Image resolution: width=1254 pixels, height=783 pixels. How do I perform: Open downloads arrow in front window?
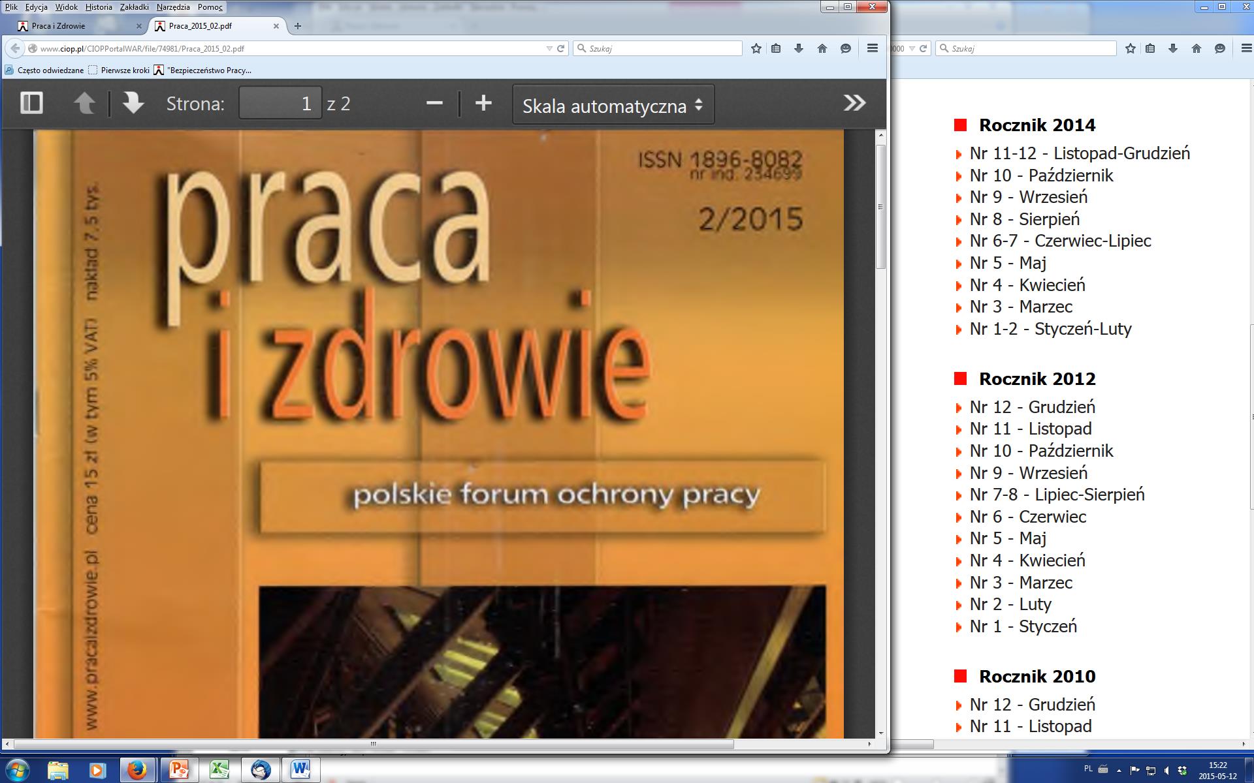tap(799, 48)
